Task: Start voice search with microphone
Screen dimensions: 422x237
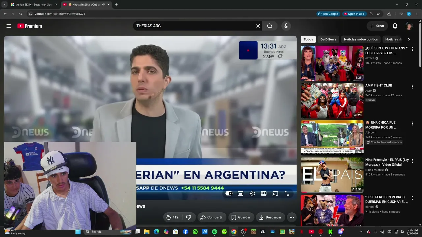Action: (286, 26)
